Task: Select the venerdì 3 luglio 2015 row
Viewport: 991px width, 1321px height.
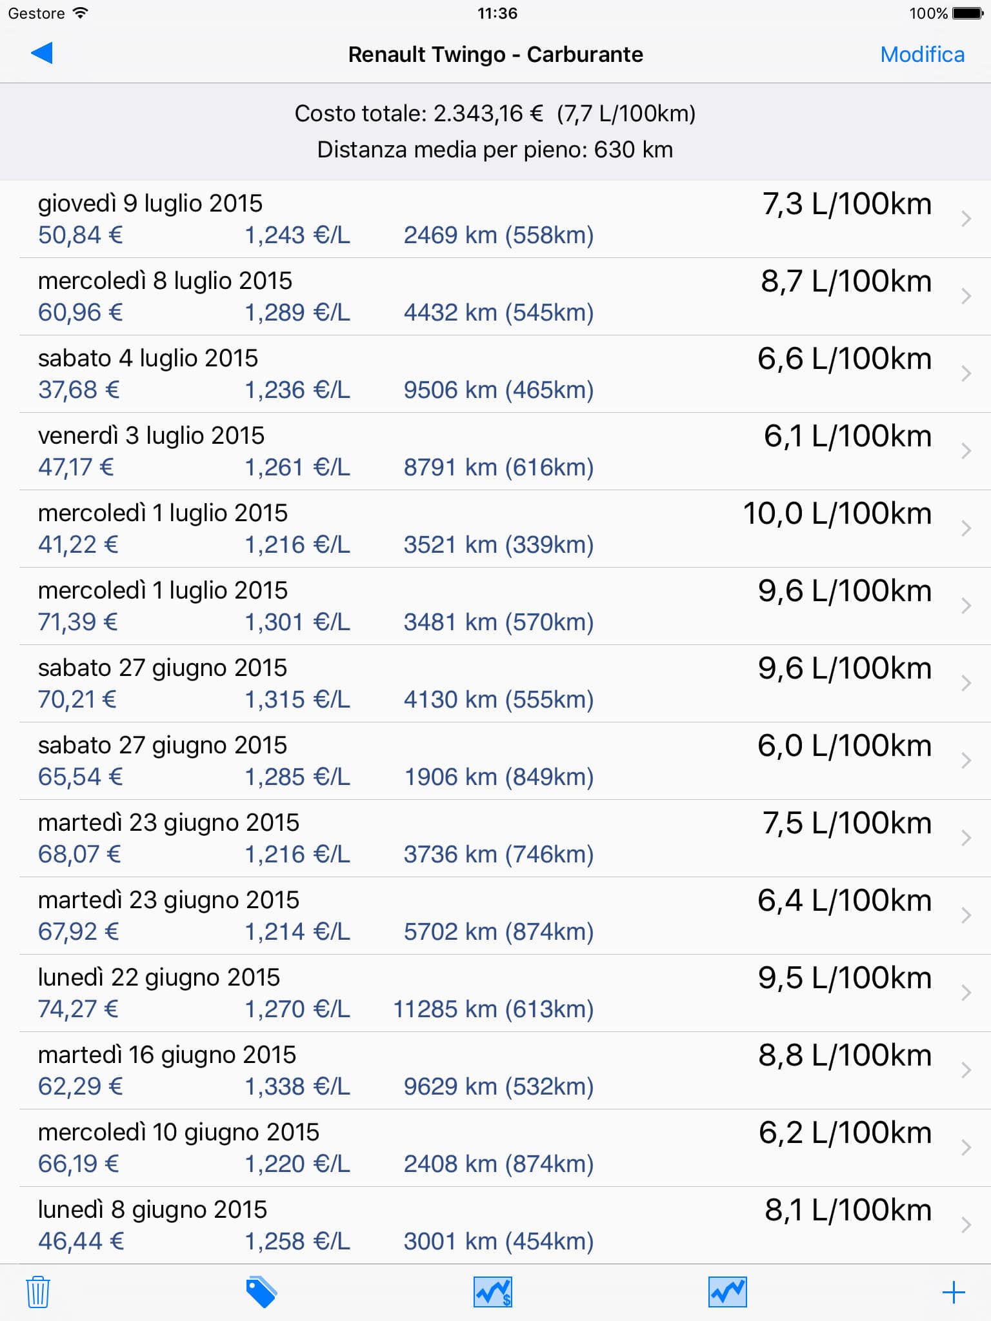Action: 495,452
